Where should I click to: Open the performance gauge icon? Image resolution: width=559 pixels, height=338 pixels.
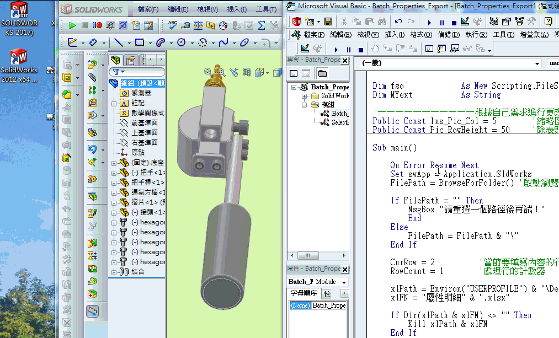pos(223,25)
